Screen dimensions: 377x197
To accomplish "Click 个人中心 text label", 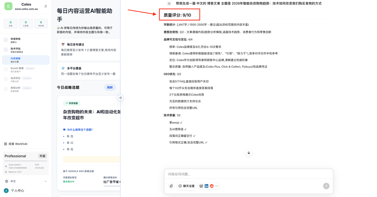I will click(17, 191).
